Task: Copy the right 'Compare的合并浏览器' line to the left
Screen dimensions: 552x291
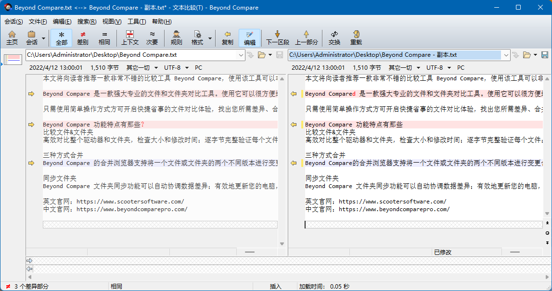Action: tap(294, 163)
